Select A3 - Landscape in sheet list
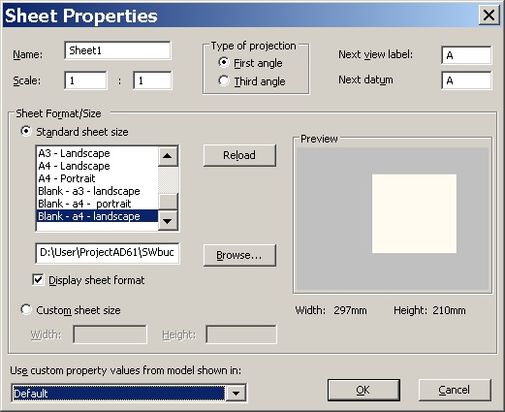 [97, 153]
